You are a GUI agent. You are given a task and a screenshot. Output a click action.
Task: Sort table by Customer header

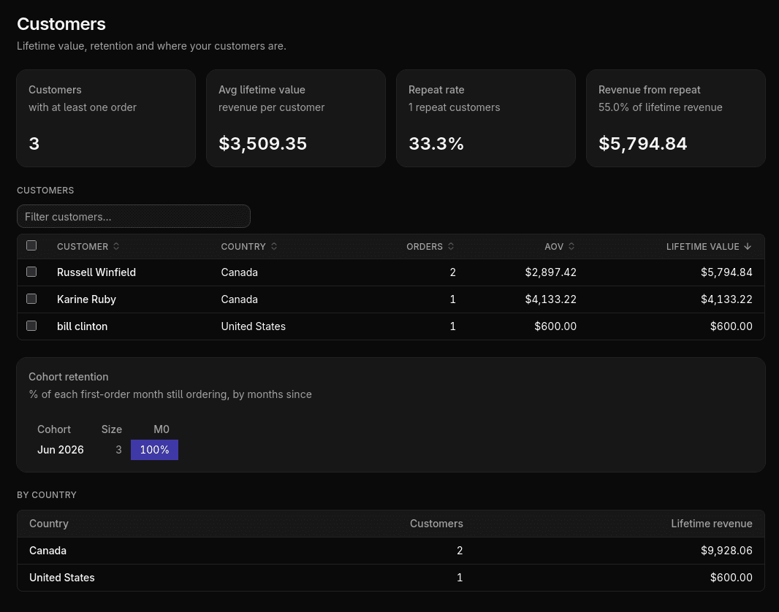[83, 247]
